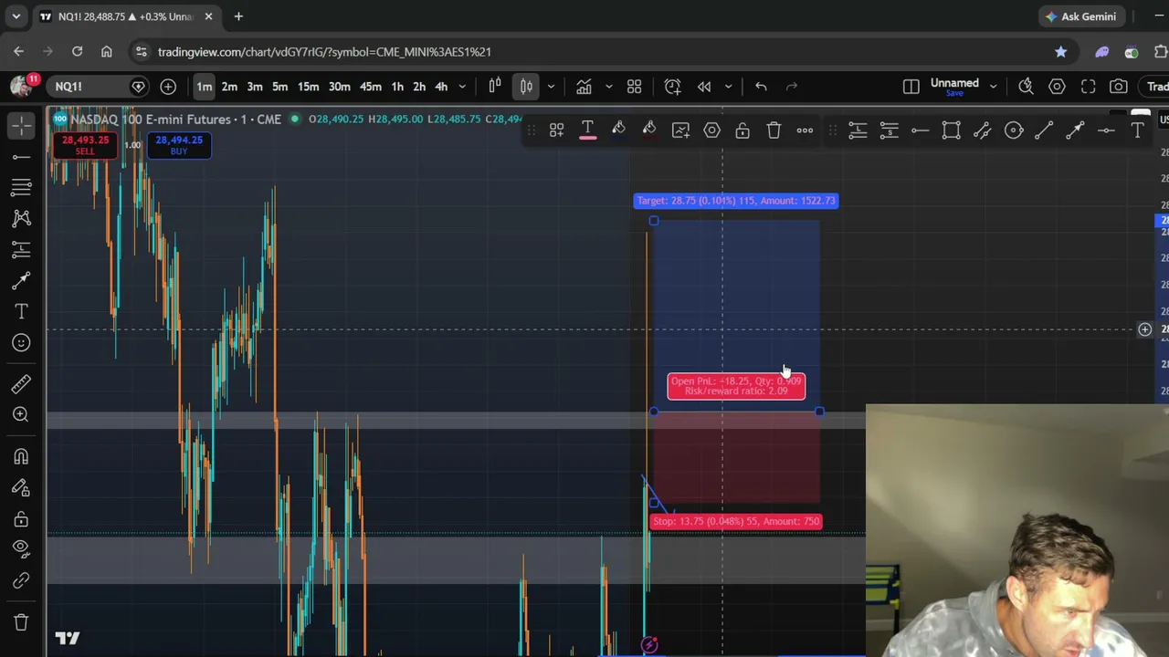Open drawing settings in floating toolbar
Viewport: 1169px width, 657px height.
click(x=711, y=130)
